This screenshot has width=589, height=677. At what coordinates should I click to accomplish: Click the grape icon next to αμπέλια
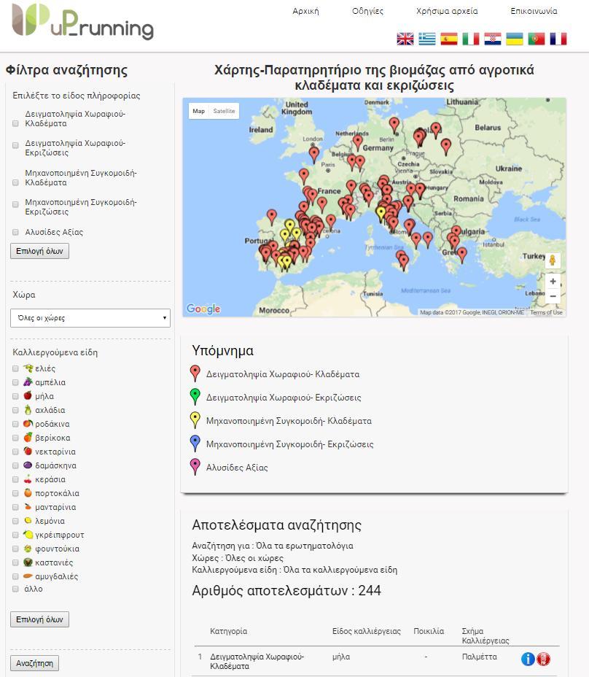28,382
